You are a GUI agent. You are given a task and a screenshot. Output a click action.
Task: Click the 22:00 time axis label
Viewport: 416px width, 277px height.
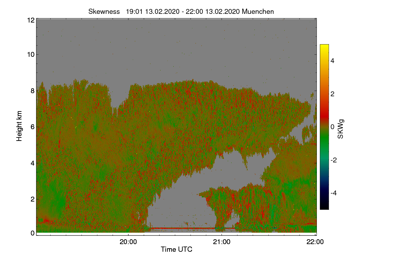(315, 242)
